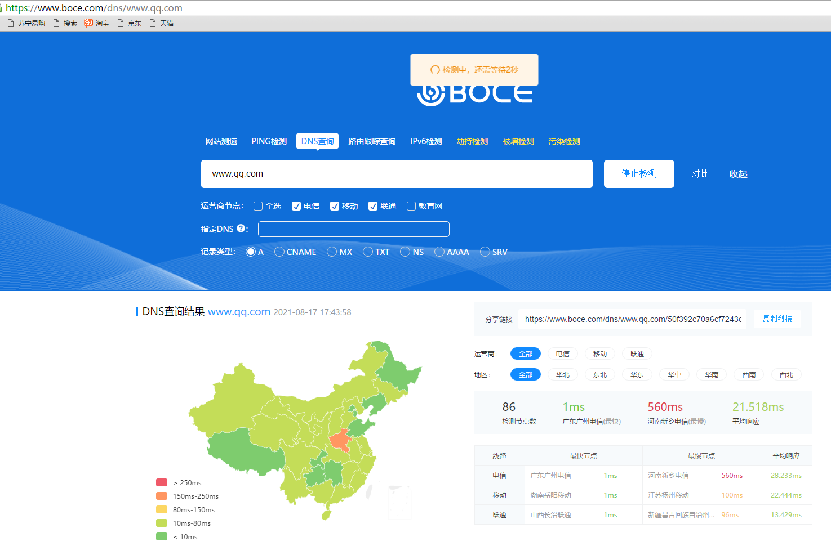Click 复制链接 to copy share link
Image resolution: width=831 pixels, height=555 pixels.
[x=777, y=319]
